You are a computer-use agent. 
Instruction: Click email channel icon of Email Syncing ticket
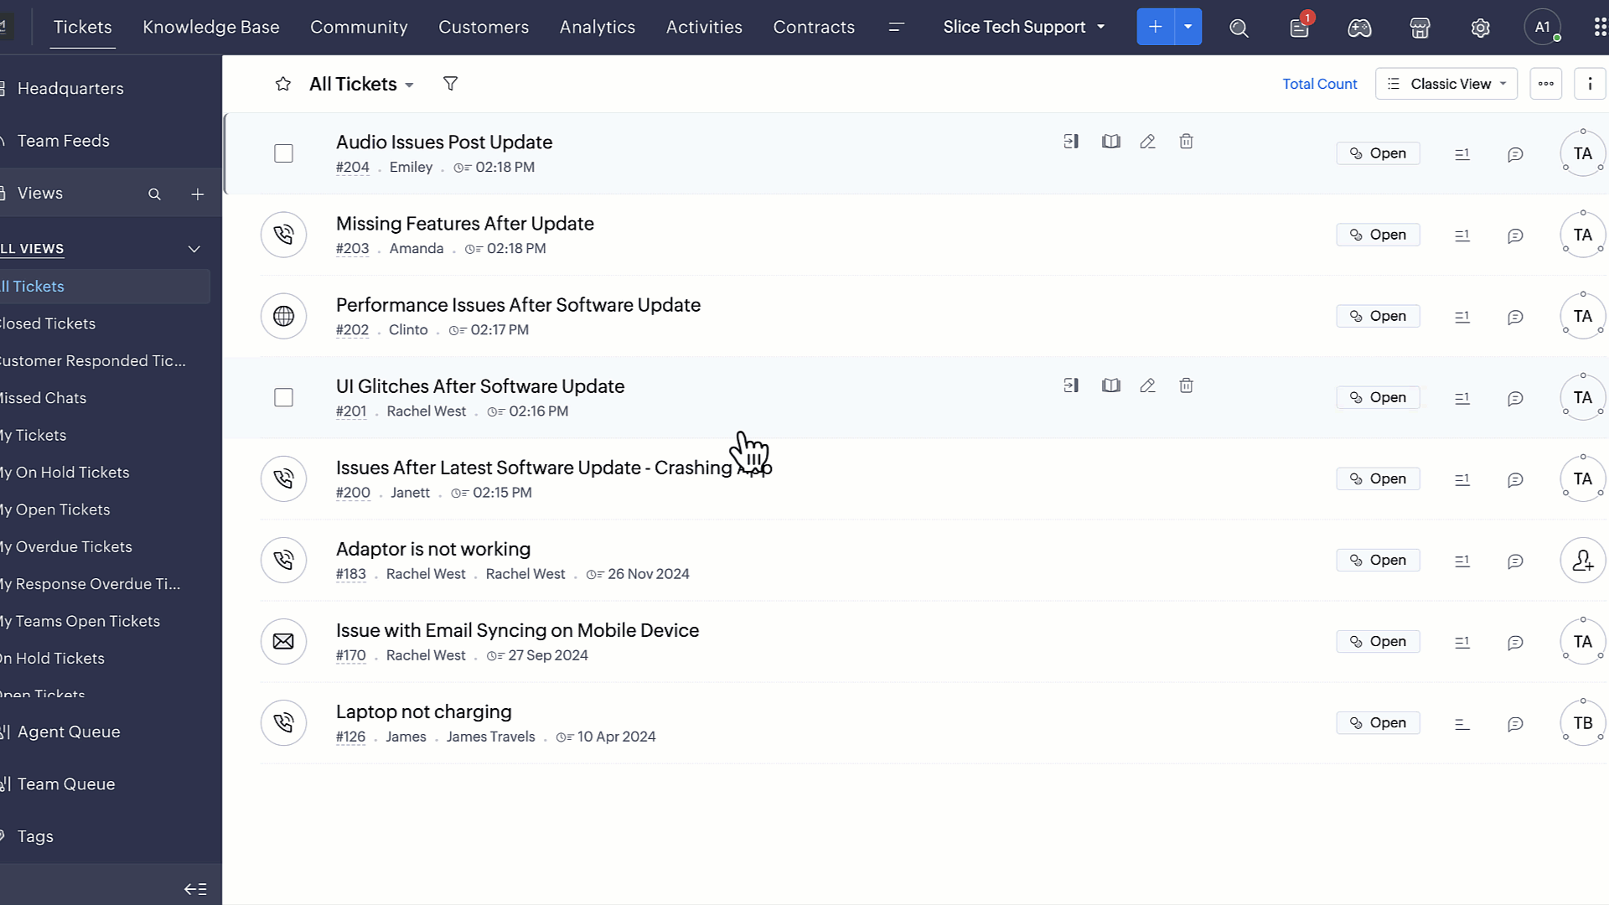coord(283,641)
